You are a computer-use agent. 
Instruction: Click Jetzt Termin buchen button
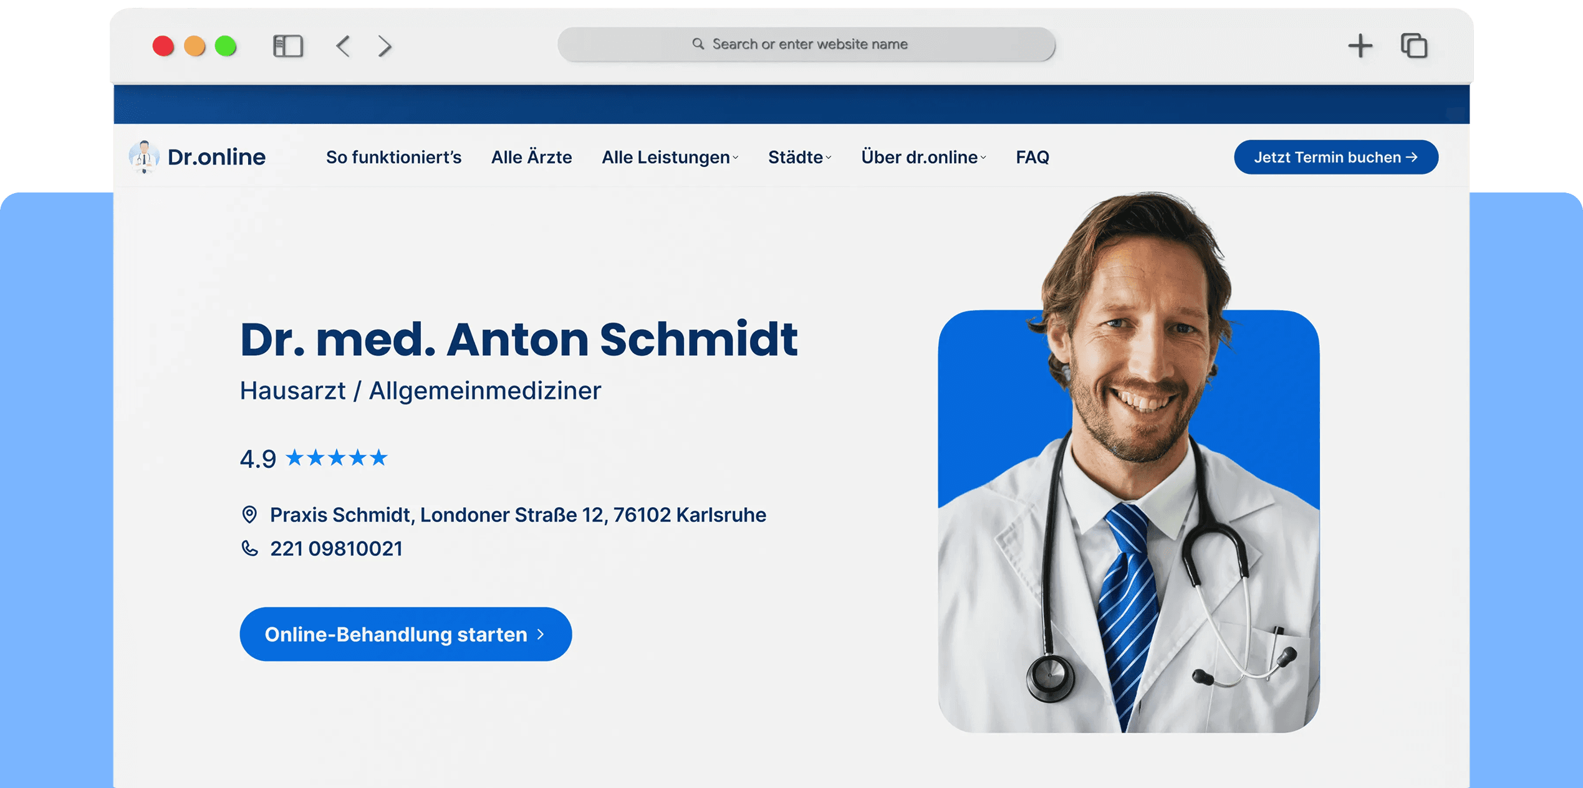pyautogui.click(x=1335, y=157)
